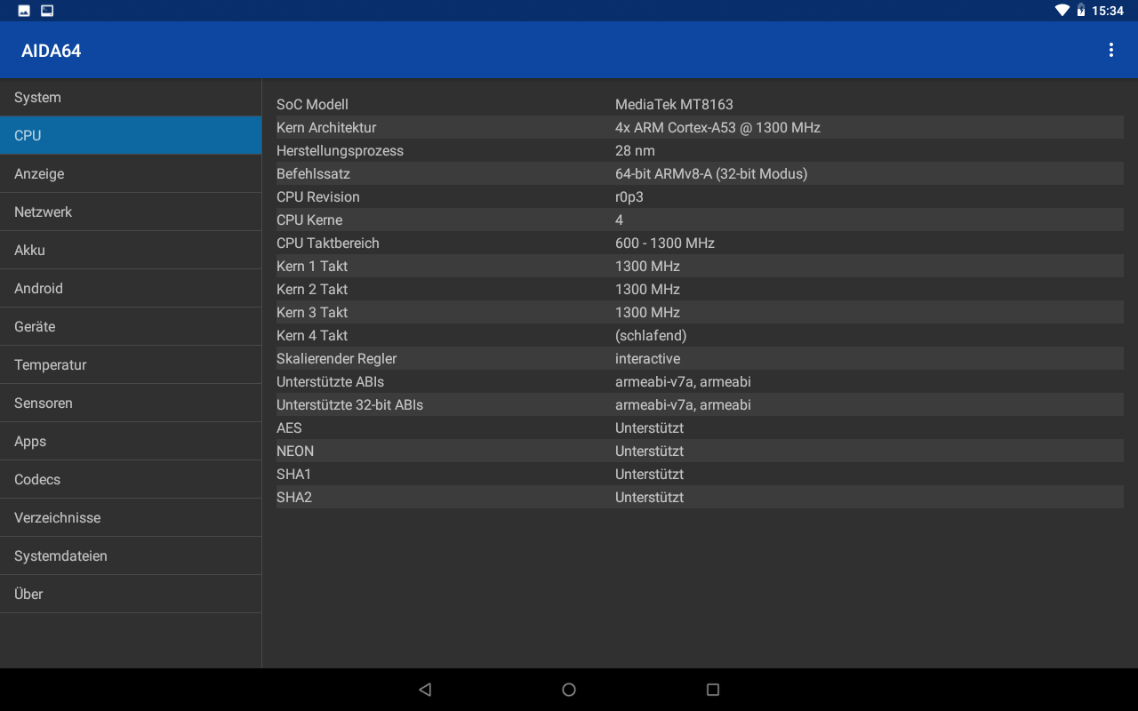Select the Befehlssatz label
The width and height of the screenshot is (1138, 711).
click(x=313, y=174)
